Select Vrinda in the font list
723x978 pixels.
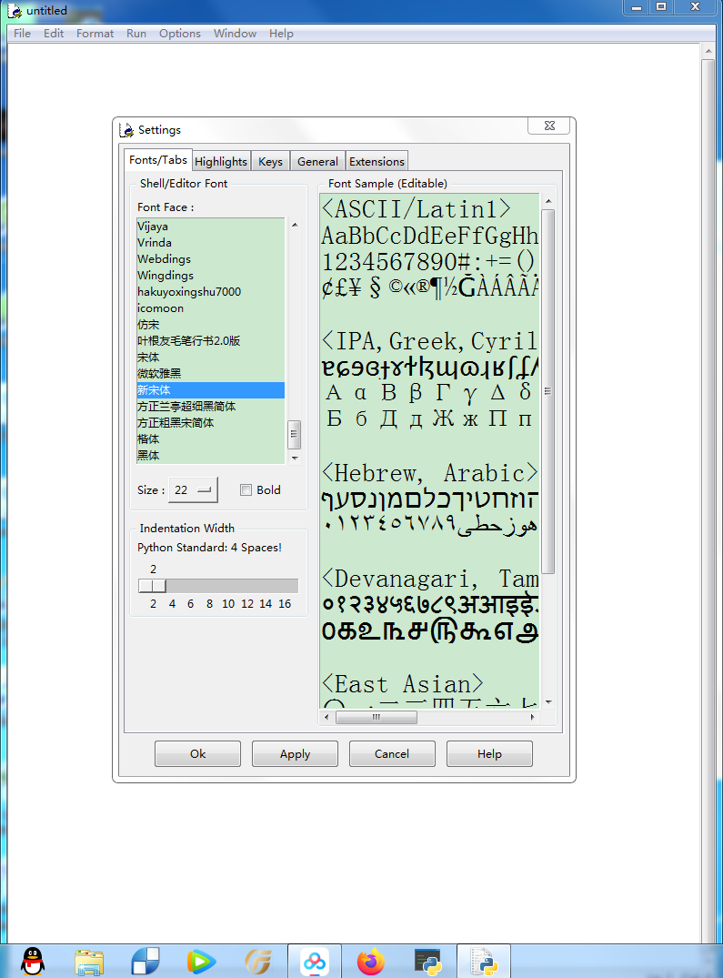pyautogui.click(x=211, y=242)
